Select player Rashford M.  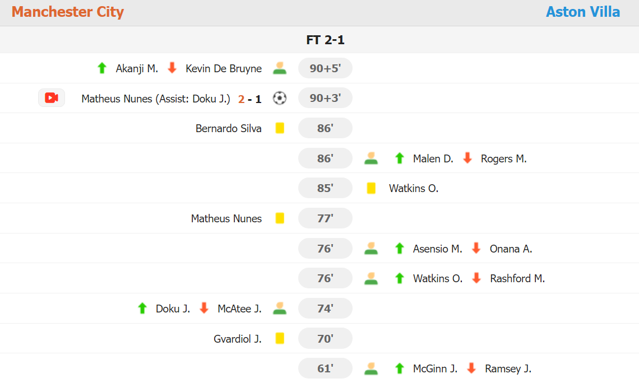[x=517, y=278]
